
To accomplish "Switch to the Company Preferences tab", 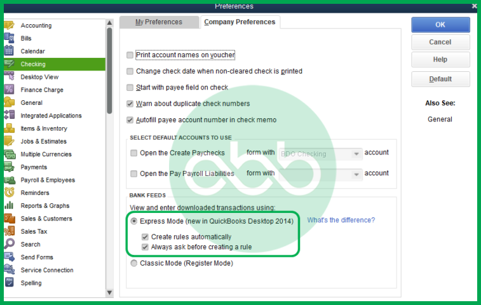I will pos(240,22).
